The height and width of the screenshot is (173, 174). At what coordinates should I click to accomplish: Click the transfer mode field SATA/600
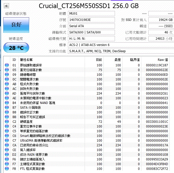91,32
